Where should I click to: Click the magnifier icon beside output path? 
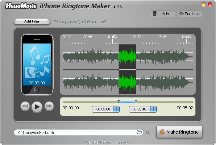(x=148, y=132)
